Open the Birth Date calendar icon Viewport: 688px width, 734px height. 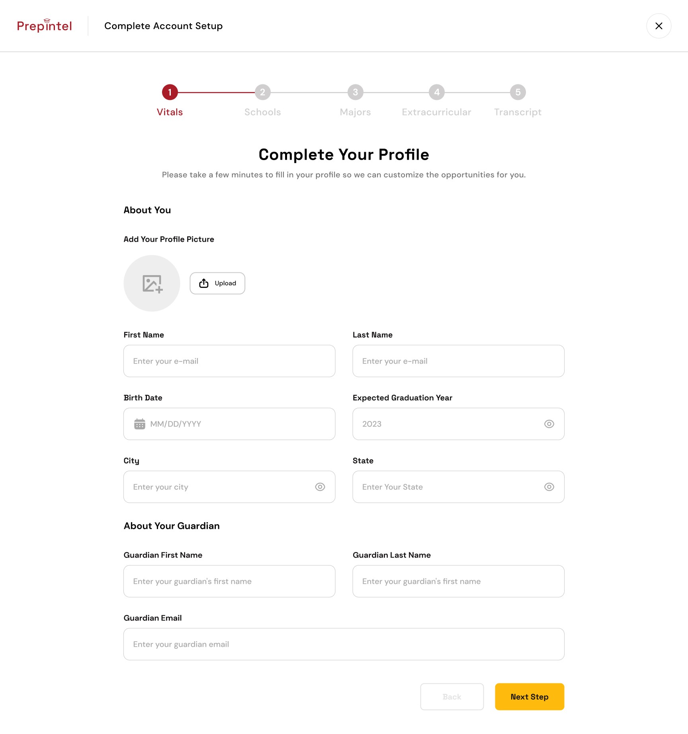(x=140, y=424)
